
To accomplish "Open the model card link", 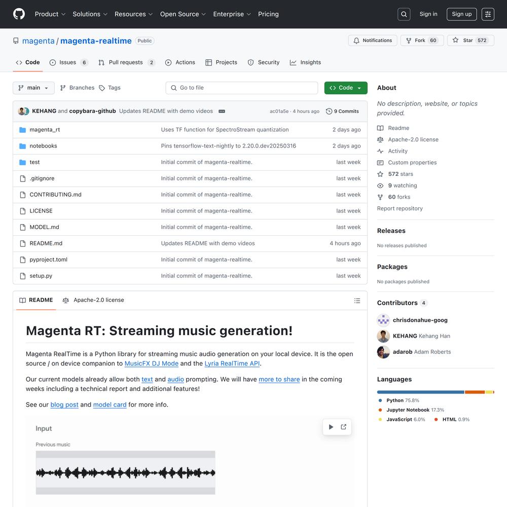I will (x=110, y=405).
